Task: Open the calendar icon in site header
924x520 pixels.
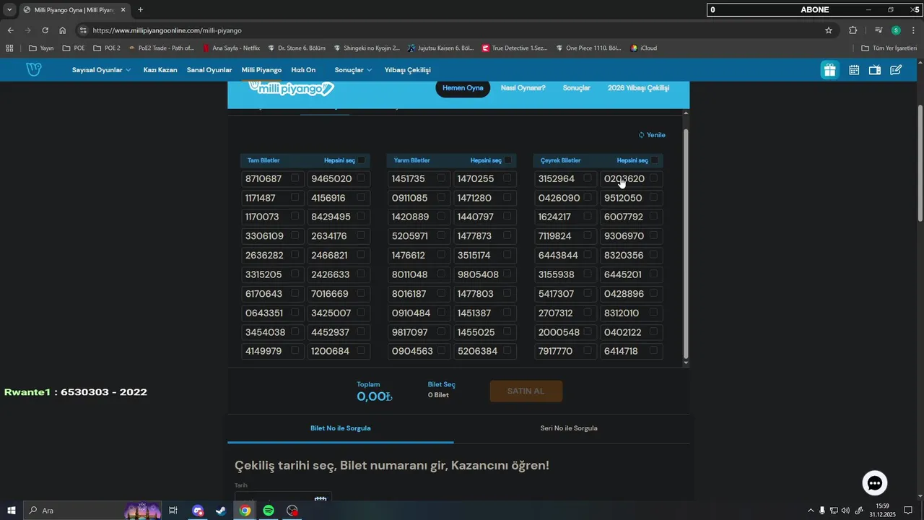Action: click(854, 70)
